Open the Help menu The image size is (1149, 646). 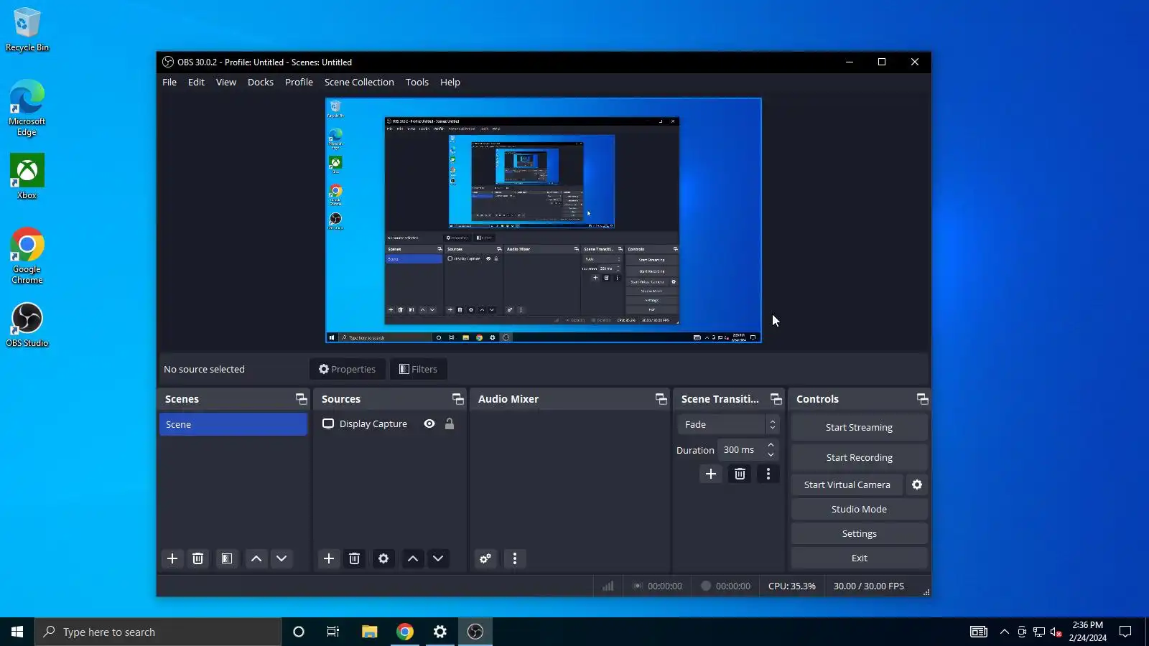pyautogui.click(x=450, y=82)
